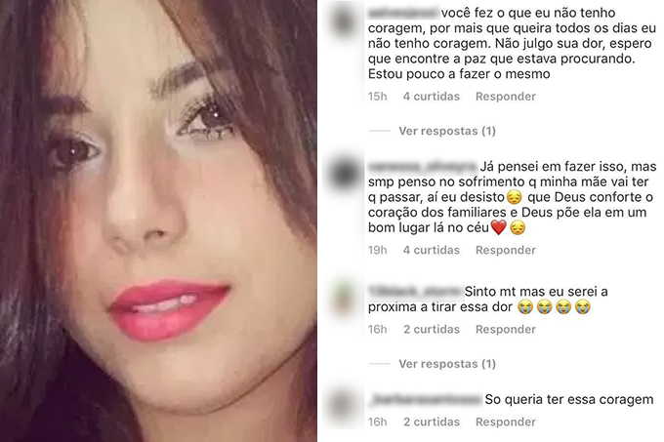664x442 pixels.
Task: Expand 'Ver respostas (1)' under the first comment
Action: pos(447,131)
